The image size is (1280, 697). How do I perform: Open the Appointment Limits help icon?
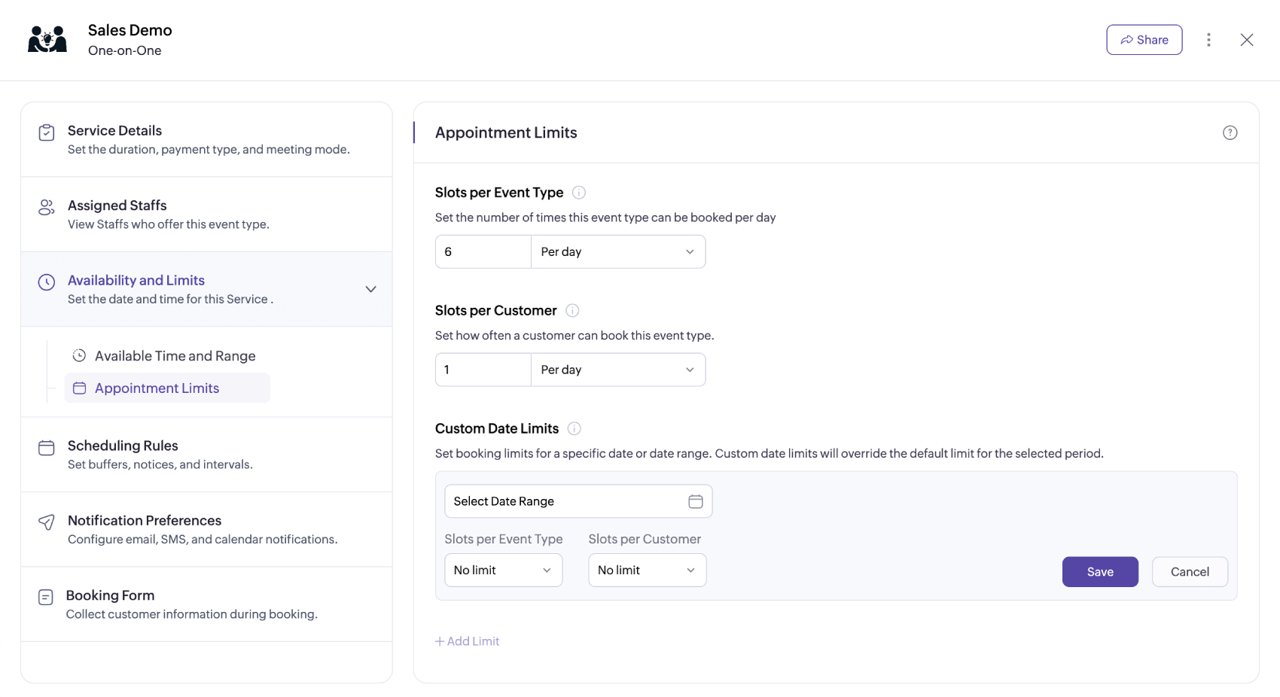click(1230, 132)
